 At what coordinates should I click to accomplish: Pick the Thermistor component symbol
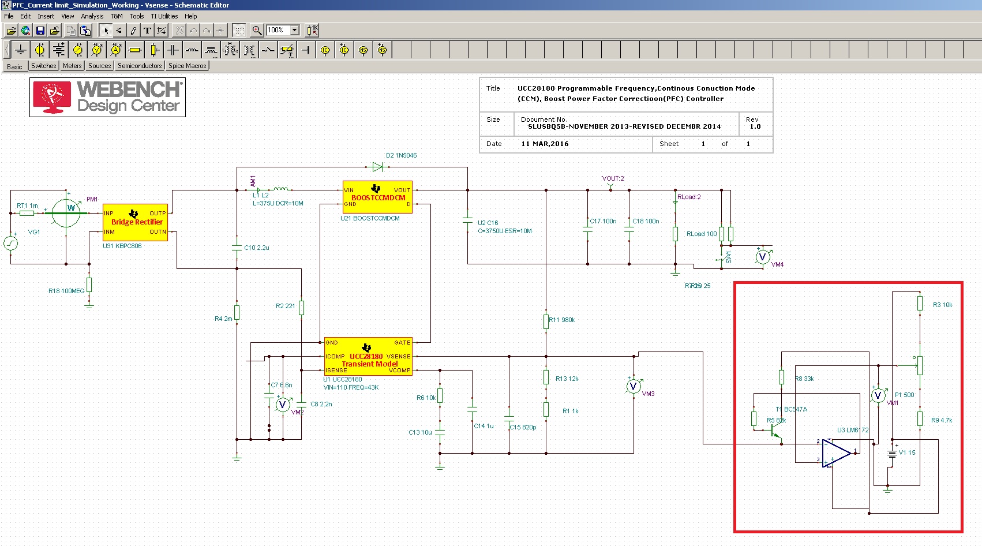click(x=287, y=50)
